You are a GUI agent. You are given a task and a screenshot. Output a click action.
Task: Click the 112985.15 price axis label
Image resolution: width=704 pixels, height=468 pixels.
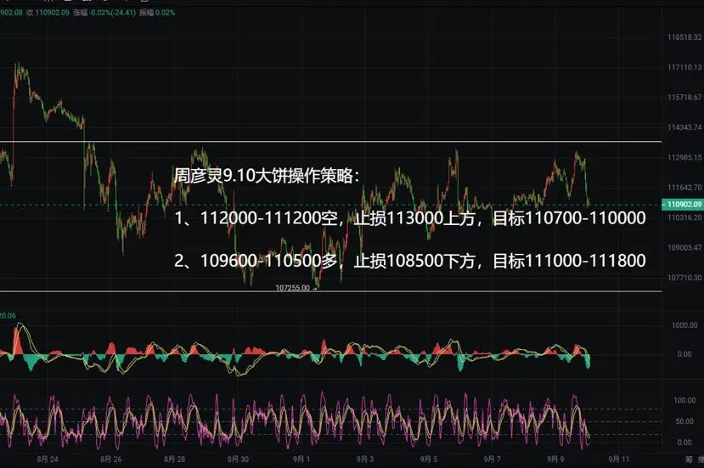(x=684, y=158)
